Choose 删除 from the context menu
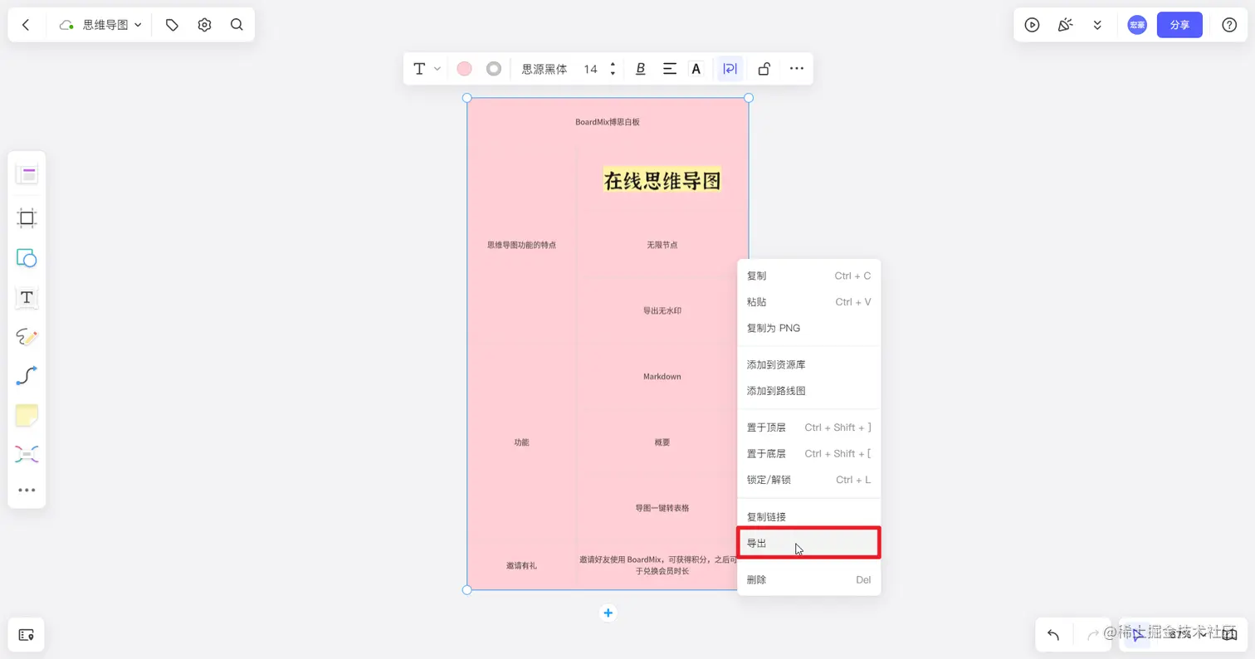 tap(809, 579)
